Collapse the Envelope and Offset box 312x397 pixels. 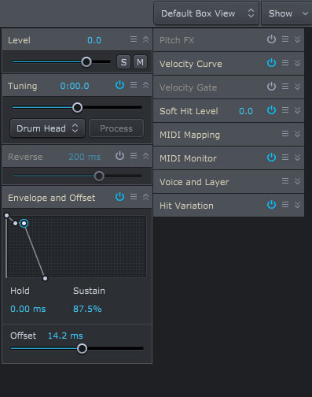(x=146, y=197)
